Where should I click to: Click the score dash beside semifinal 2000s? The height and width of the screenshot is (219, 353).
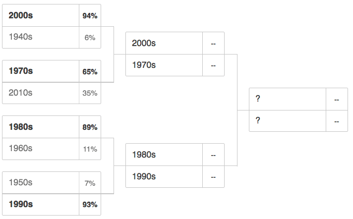213,44
